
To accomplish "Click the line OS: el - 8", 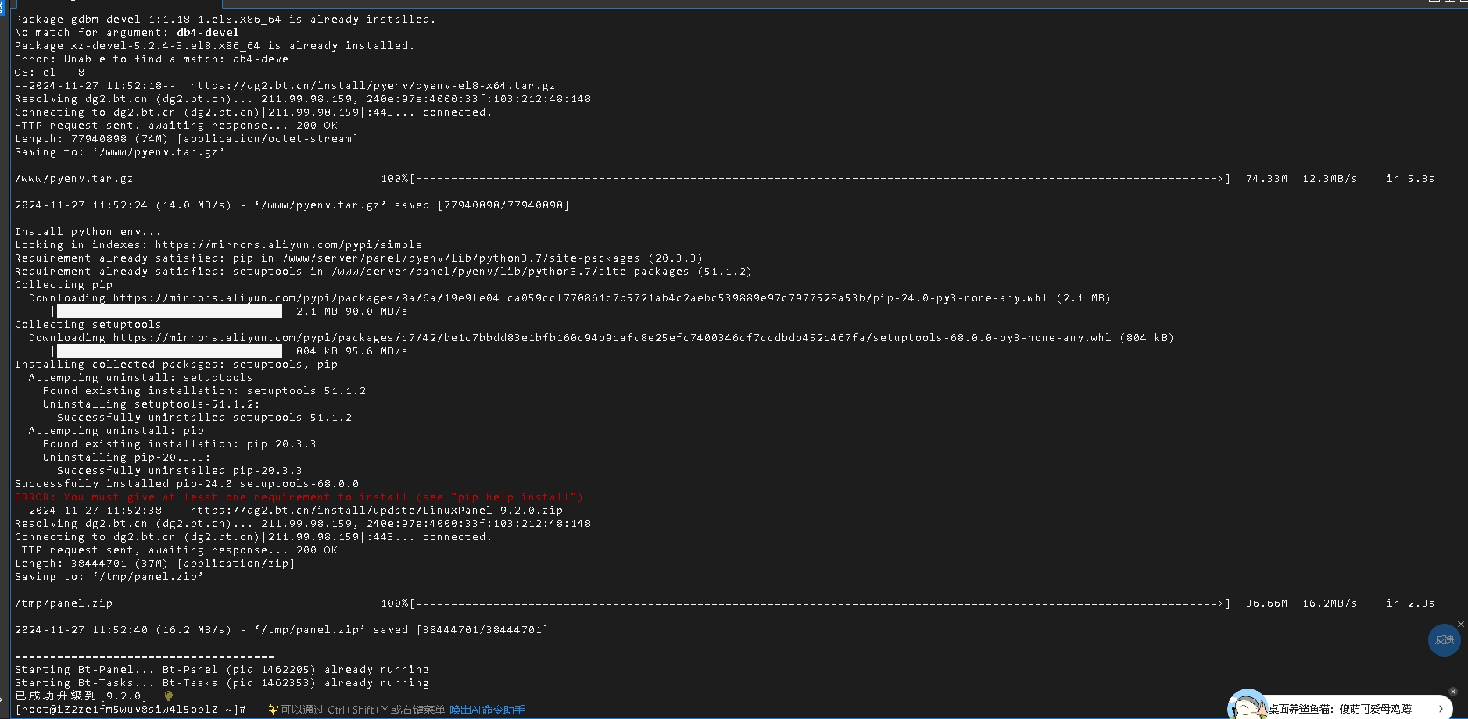I will click(x=49, y=72).
